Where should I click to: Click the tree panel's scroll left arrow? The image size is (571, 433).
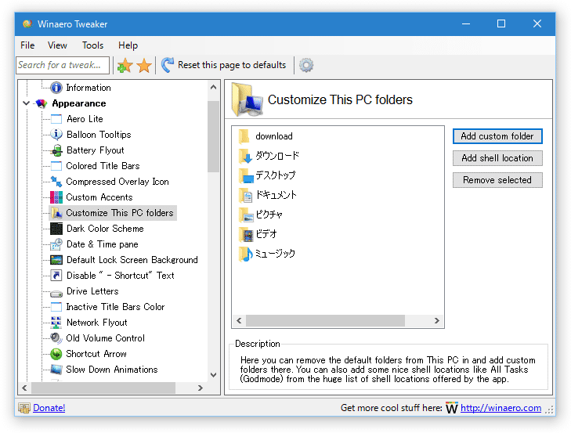click(x=24, y=388)
